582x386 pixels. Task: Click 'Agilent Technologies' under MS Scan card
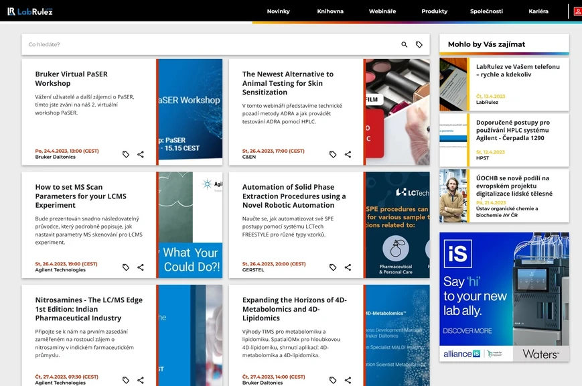tap(60, 269)
